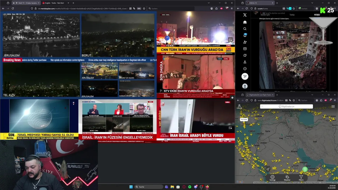Open the X Home icon in sidebar
Image resolution: width=338 pixels, height=190 pixels.
pyautogui.click(x=245, y=22)
